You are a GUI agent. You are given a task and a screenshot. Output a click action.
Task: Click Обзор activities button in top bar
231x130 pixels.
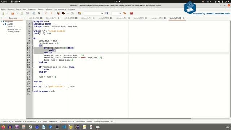coord(4,1)
